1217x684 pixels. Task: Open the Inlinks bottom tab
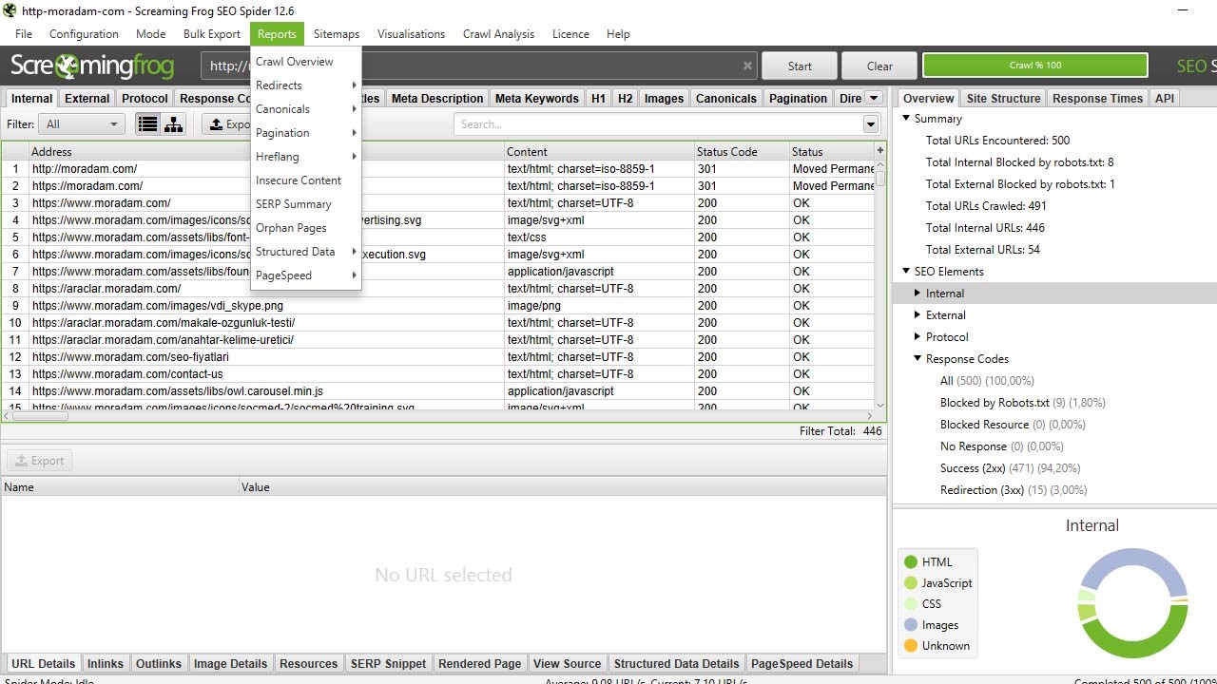[105, 663]
